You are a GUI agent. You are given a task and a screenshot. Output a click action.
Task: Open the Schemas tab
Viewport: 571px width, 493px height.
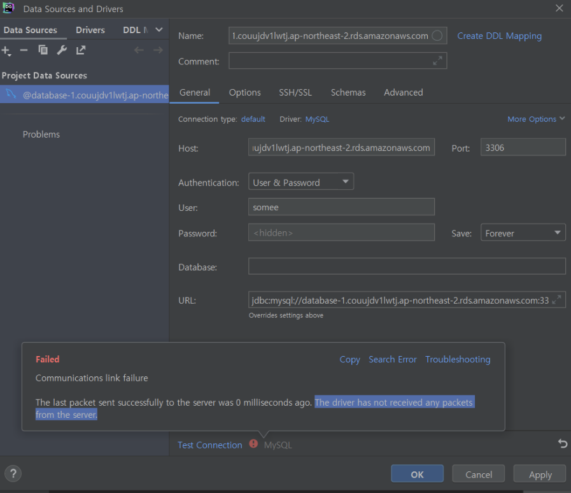pos(348,92)
